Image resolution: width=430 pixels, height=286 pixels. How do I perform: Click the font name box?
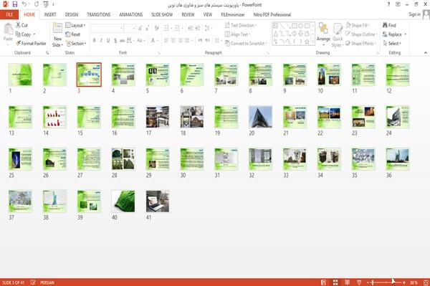[x=107, y=28]
